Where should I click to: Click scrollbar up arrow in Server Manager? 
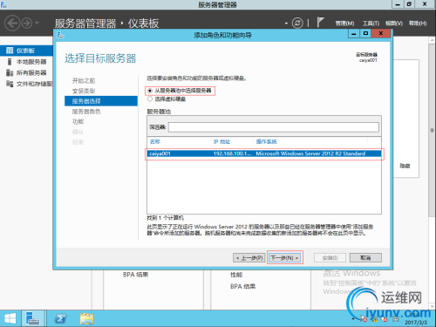(433, 40)
